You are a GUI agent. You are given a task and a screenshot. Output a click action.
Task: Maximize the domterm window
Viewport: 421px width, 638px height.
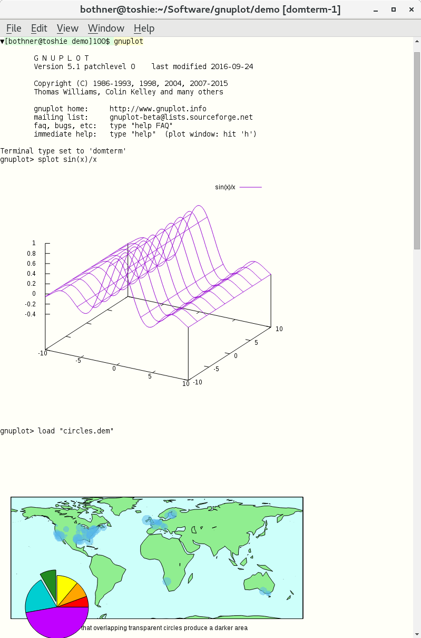click(394, 9)
